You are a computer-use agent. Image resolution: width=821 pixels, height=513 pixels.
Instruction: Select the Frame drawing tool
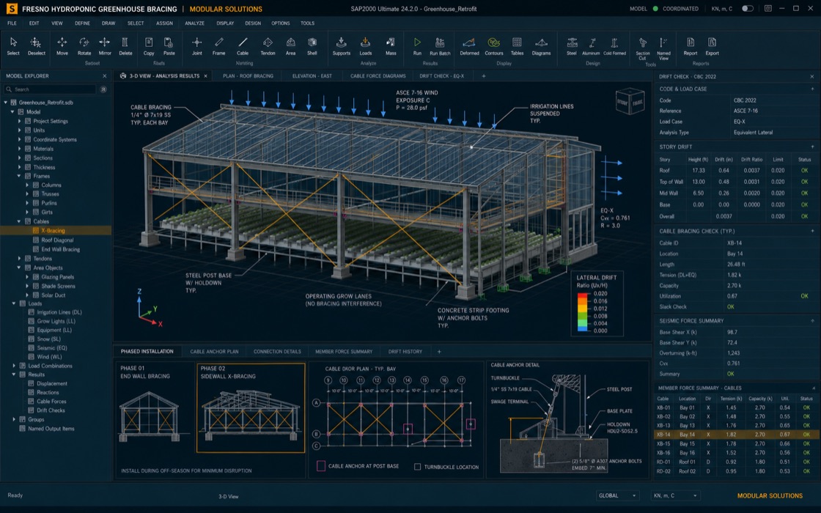(x=219, y=46)
